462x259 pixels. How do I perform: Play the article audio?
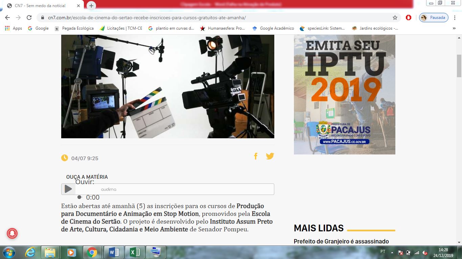point(68,189)
